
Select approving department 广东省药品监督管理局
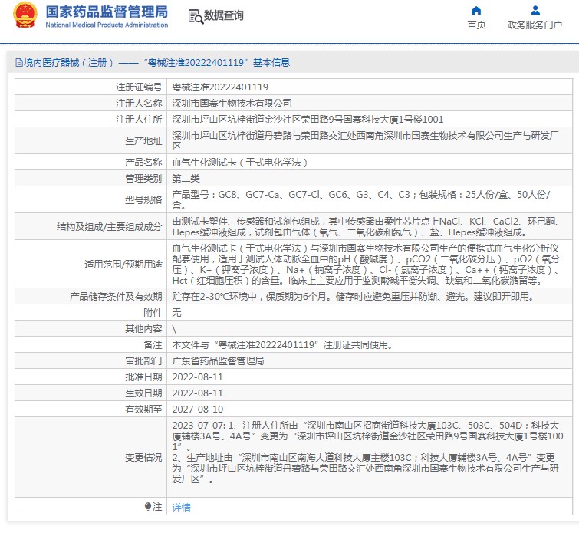(218, 361)
